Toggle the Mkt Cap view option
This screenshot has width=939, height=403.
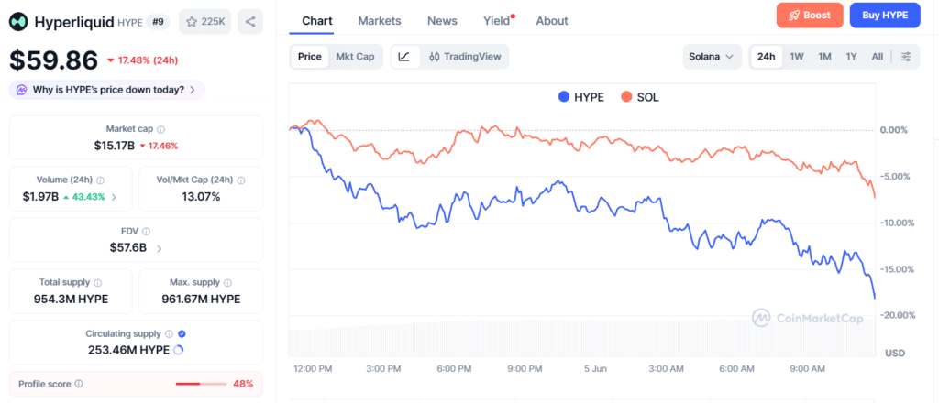pyautogui.click(x=355, y=57)
